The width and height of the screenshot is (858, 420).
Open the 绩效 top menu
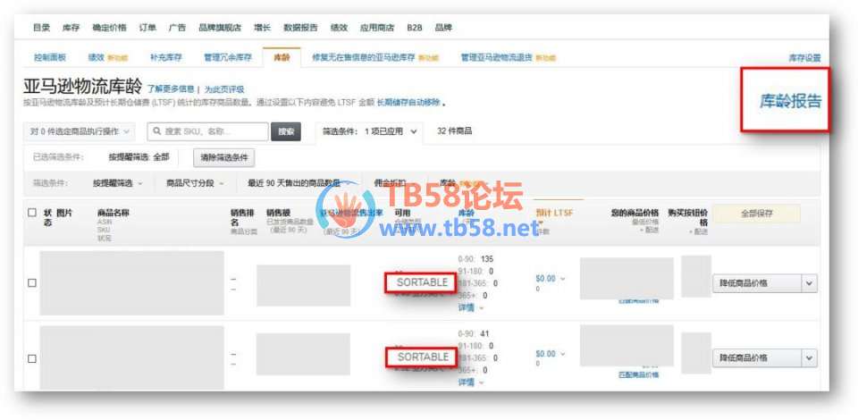339,28
